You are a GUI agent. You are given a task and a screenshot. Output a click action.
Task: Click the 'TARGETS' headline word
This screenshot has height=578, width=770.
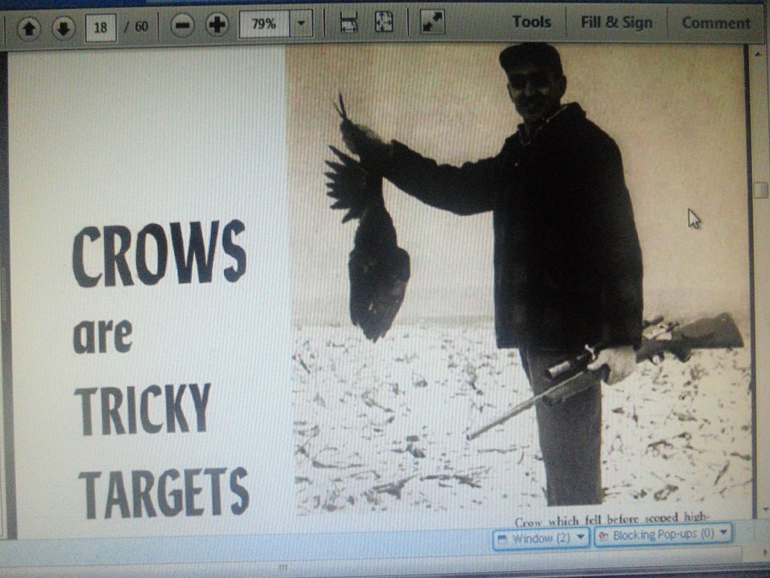pos(164,493)
